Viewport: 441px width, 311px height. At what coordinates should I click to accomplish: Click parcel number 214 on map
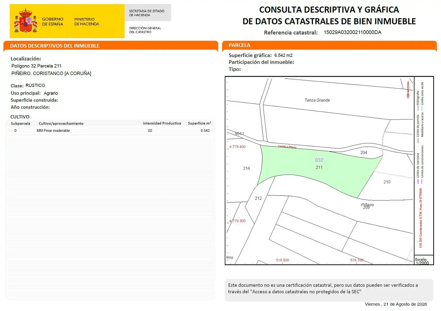point(246,168)
